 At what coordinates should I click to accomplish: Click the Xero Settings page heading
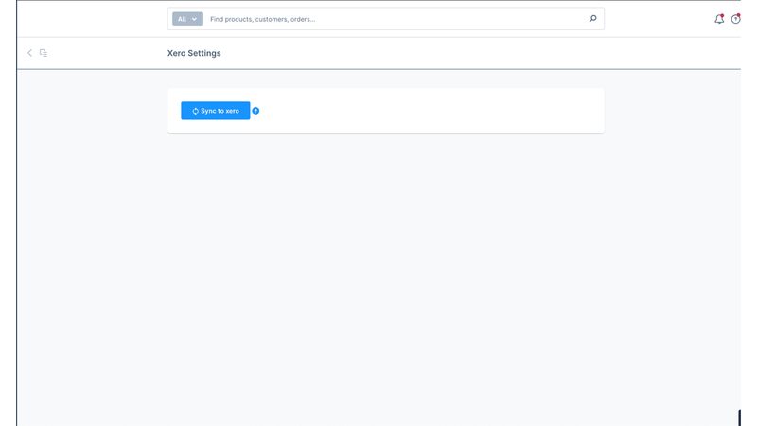pos(194,53)
